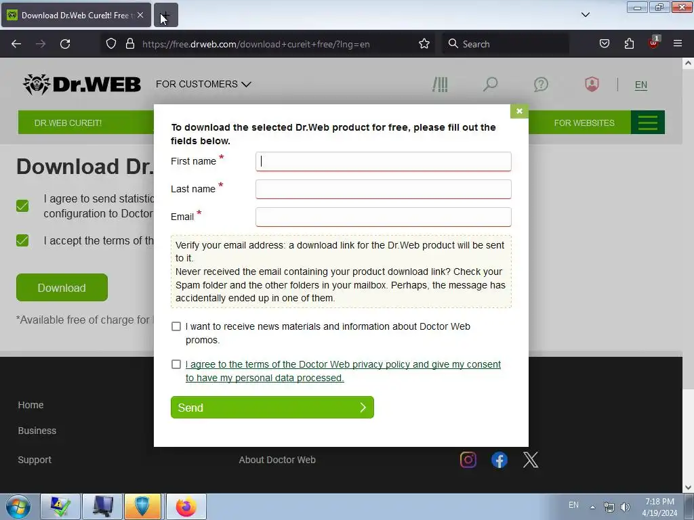Screen dimensions: 694x520
Task: Focus the First name input field
Action: click(x=384, y=161)
